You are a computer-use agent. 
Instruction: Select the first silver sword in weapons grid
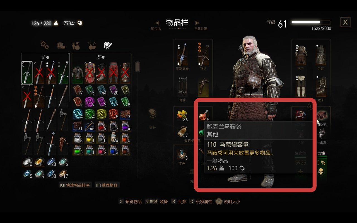(x=27, y=72)
